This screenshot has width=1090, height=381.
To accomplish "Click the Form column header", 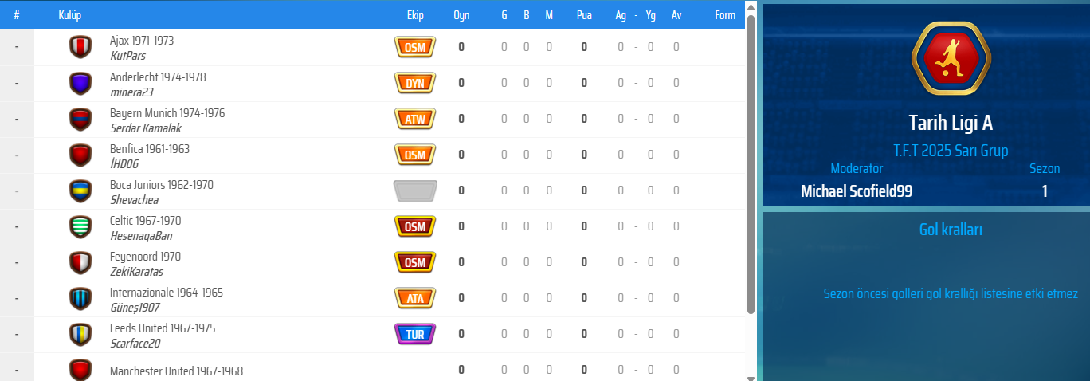I will click(x=725, y=15).
